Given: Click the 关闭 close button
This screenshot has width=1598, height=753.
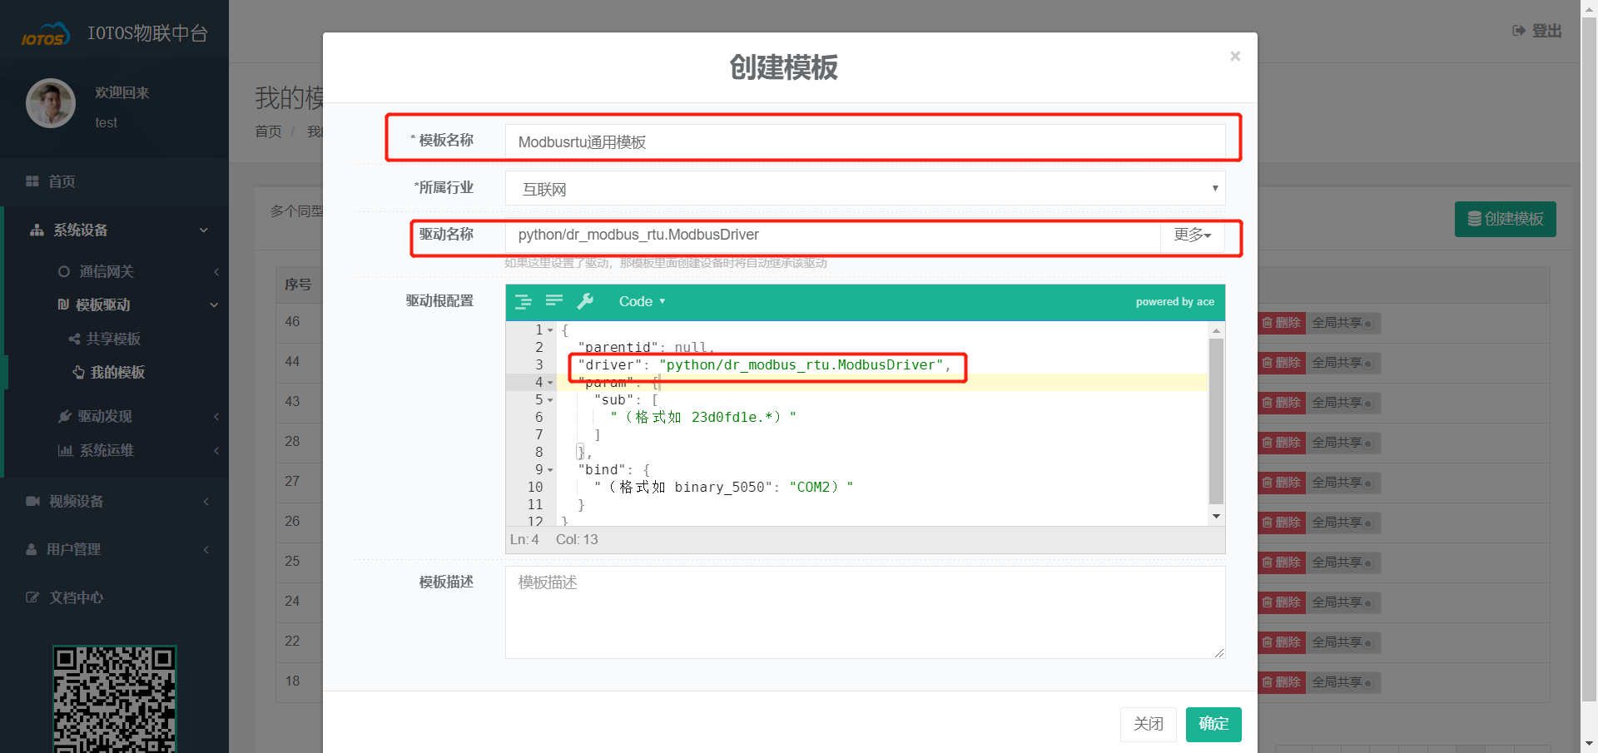Looking at the screenshot, I should pyautogui.click(x=1148, y=724).
